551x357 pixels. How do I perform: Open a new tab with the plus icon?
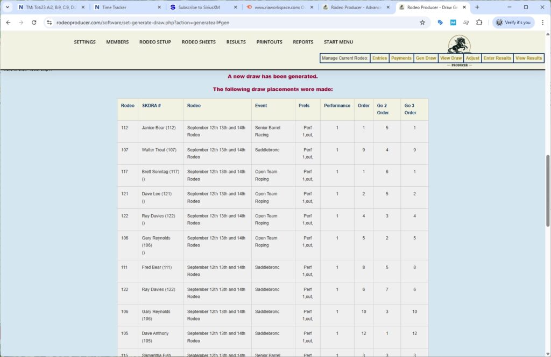(477, 8)
